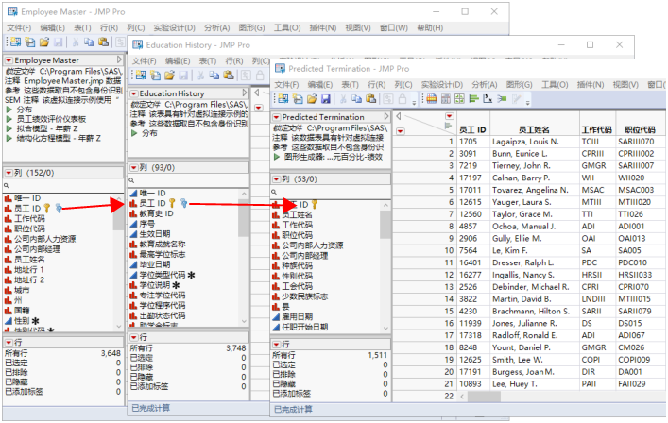Click New Data Table icon in Employee Master toolbar
The image size is (668, 423).
pos(16,42)
